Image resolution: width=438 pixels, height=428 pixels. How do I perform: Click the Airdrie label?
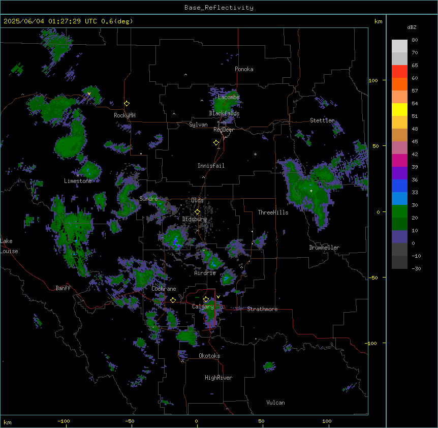[x=205, y=273]
